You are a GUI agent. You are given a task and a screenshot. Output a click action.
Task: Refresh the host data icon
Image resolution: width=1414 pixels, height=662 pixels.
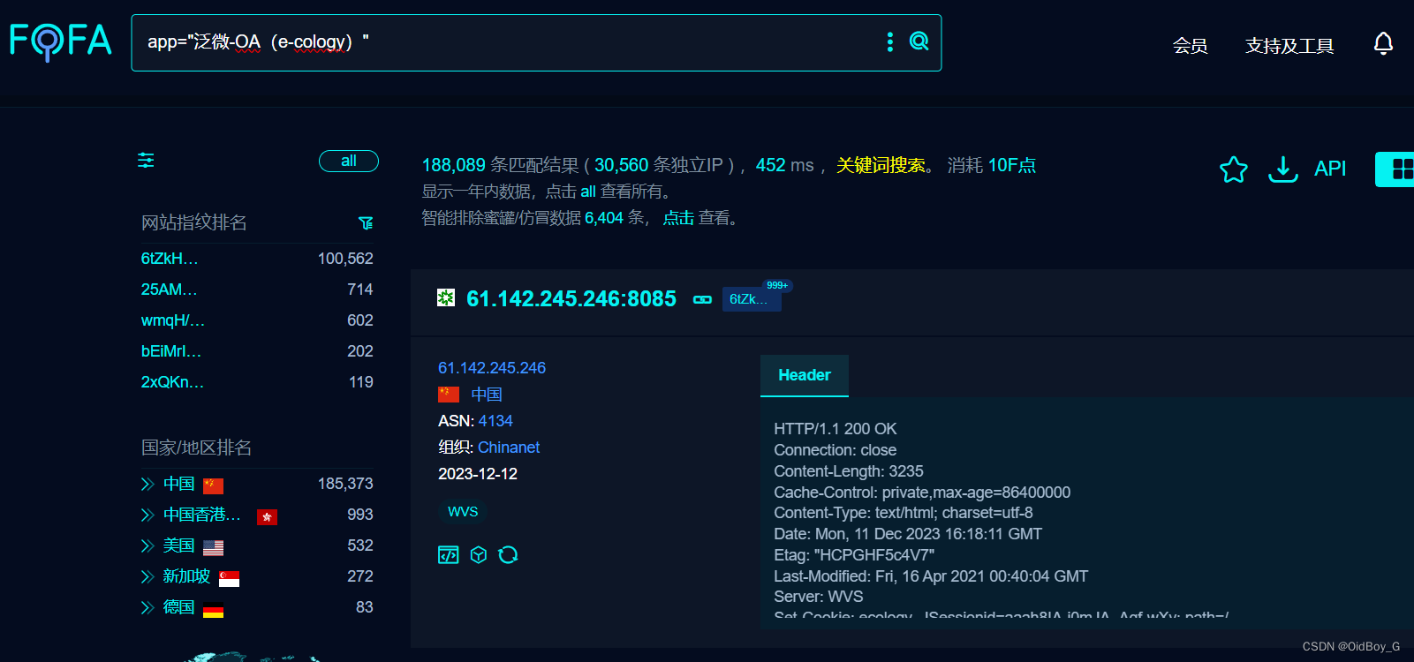pos(508,554)
